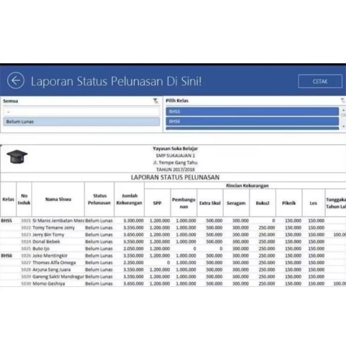The width and height of the screenshot is (346, 346).
Task: Select No Induk 1025 cell
Action: pyautogui.click(x=26, y=248)
